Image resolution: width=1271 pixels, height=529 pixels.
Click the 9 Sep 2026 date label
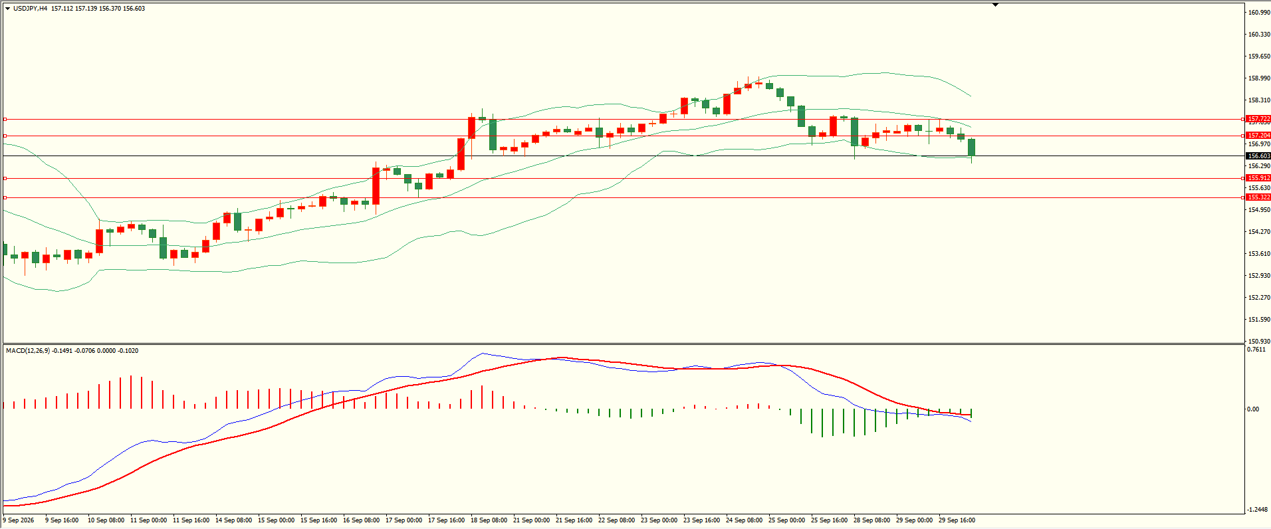pos(19,520)
